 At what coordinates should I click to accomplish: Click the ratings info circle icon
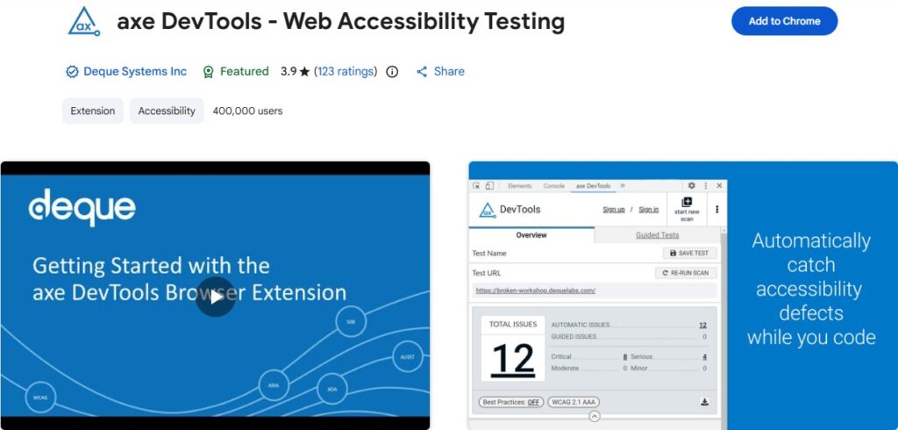click(392, 72)
